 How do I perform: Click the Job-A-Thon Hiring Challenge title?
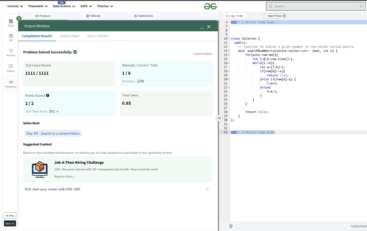point(79,163)
